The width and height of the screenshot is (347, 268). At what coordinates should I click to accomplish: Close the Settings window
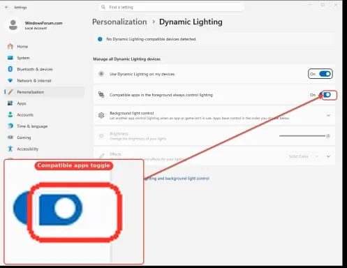point(336,5)
